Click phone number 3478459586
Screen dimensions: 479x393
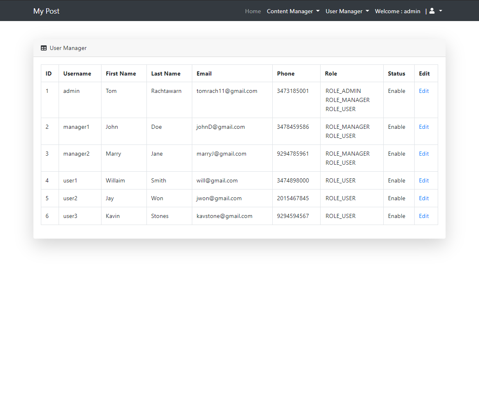[x=293, y=127]
